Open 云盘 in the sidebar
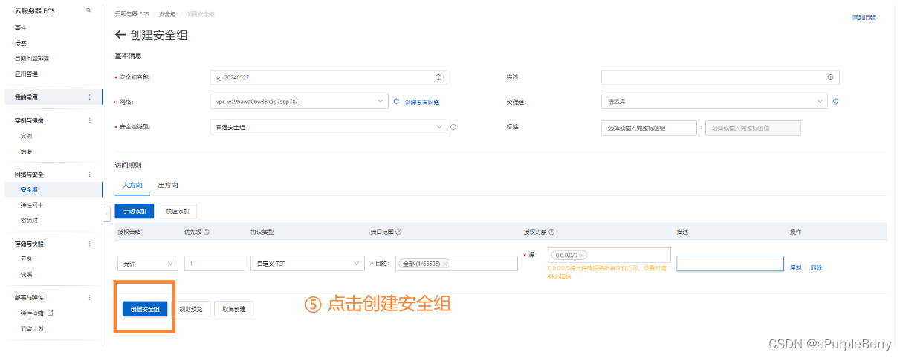 26,259
